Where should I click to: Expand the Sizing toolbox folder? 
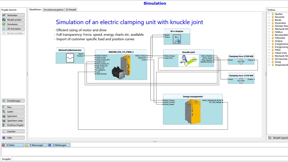tap(269, 62)
